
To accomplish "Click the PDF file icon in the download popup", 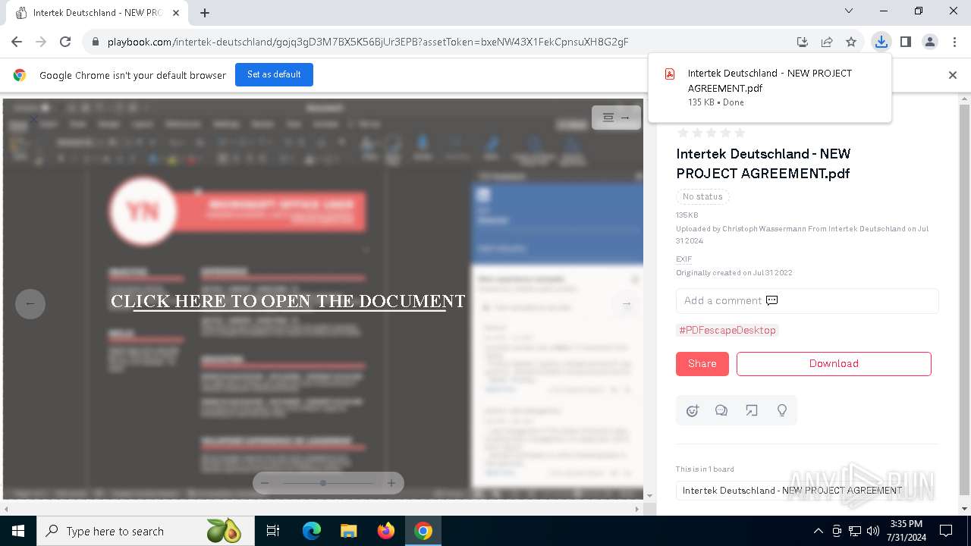I will coord(670,74).
